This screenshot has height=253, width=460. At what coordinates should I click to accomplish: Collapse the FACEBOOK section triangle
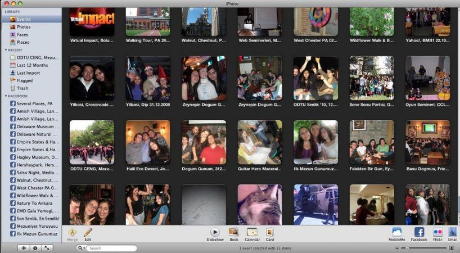(5, 96)
